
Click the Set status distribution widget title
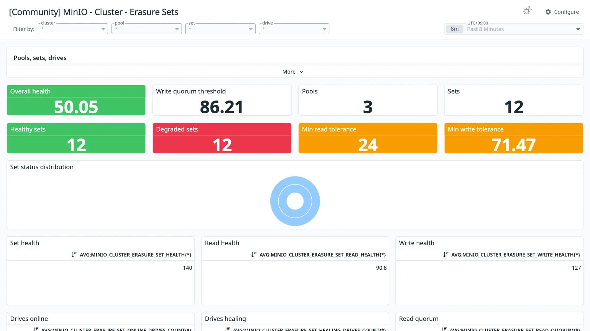point(42,167)
